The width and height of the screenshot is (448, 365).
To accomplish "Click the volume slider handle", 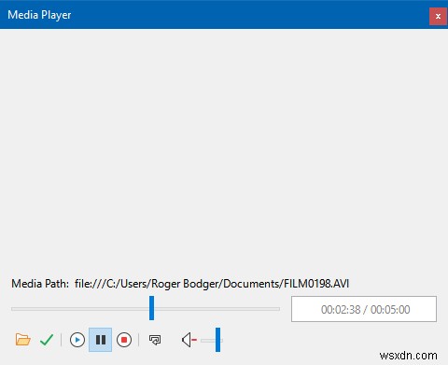I will [x=217, y=340].
